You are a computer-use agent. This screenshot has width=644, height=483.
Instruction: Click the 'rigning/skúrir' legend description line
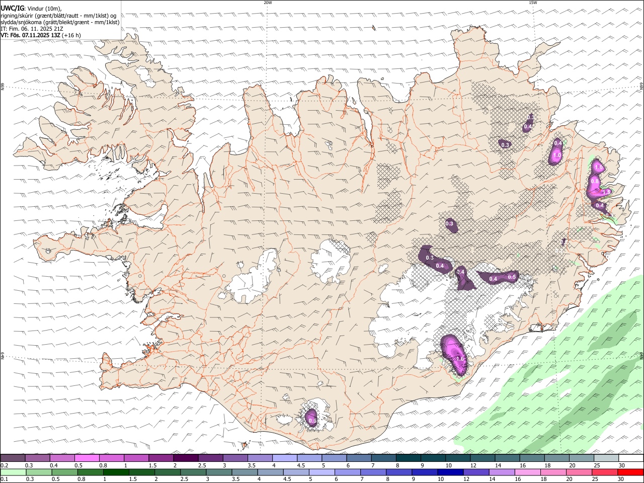point(58,16)
